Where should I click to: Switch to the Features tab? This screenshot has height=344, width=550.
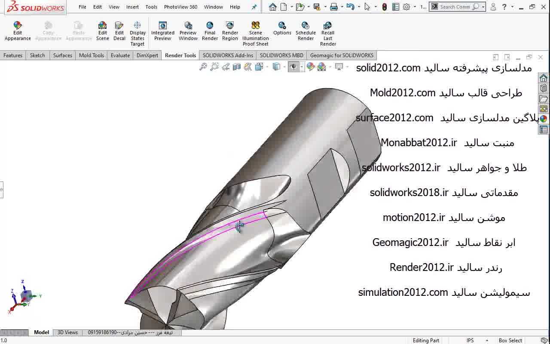[x=13, y=55]
